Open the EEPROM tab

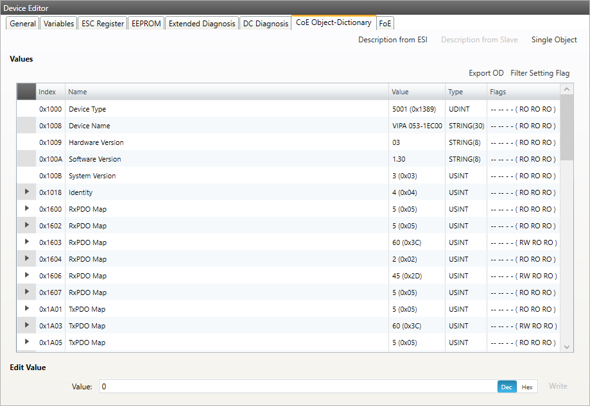click(x=145, y=24)
